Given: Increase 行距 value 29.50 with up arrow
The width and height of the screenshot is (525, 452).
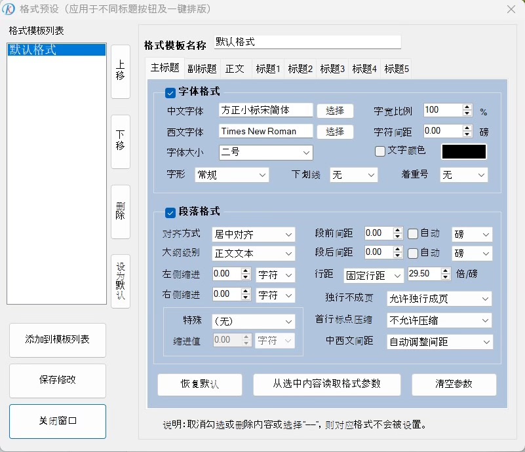Looking at the screenshot, I should [445, 271].
